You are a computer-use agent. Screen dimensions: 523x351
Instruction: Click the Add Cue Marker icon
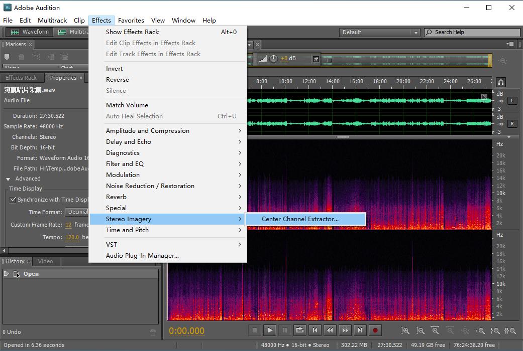coord(7,58)
